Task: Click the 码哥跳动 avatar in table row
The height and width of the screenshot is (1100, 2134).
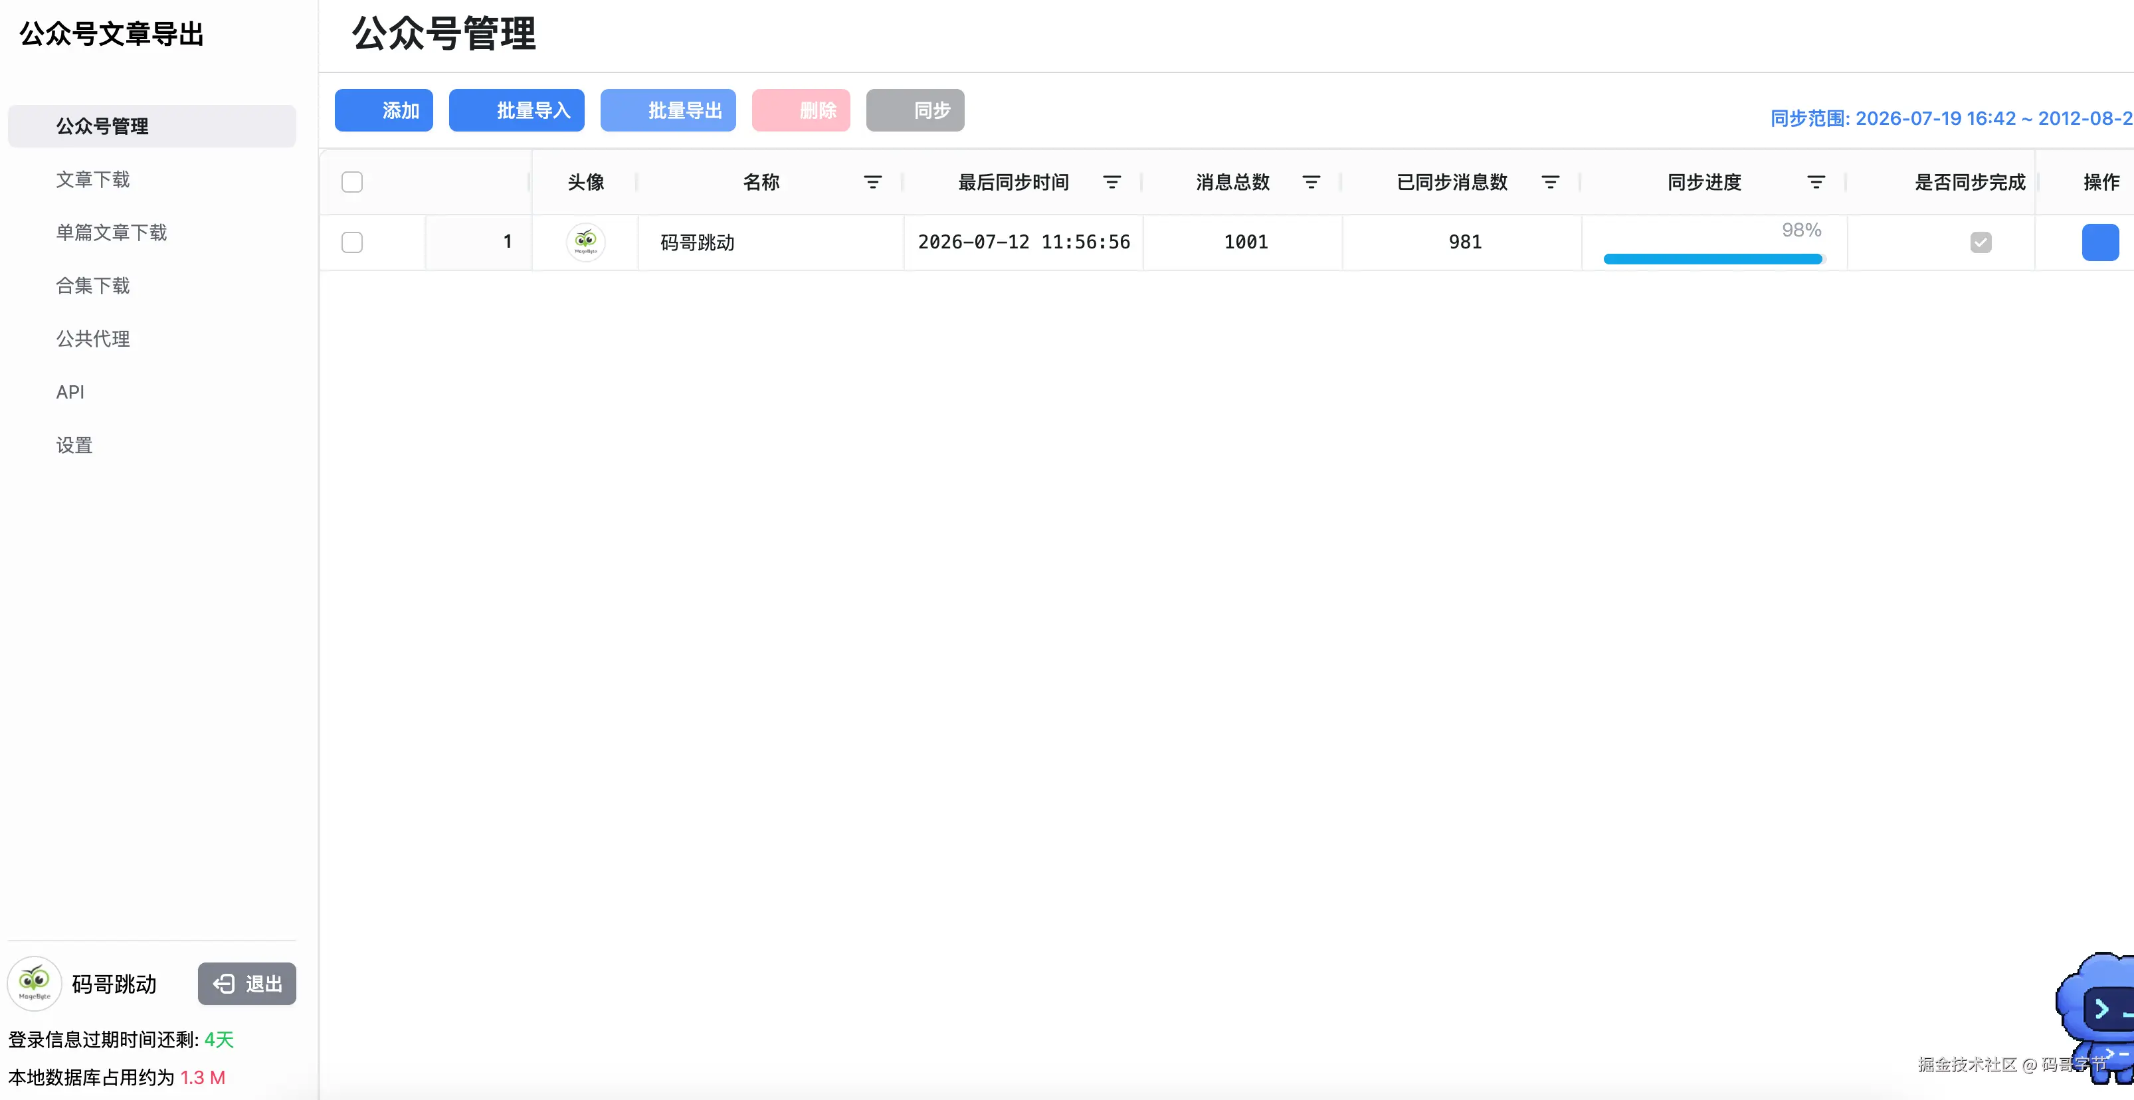Action: pos(586,242)
